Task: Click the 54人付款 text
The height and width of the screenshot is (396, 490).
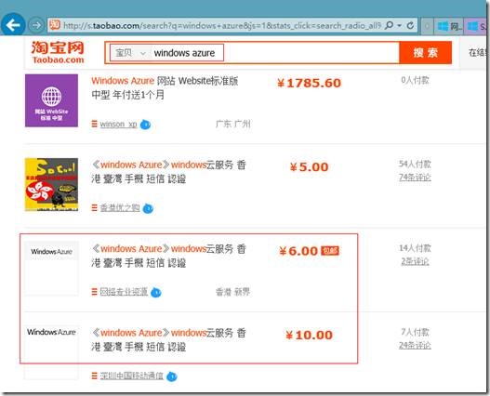Action: click(x=415, y=165)
